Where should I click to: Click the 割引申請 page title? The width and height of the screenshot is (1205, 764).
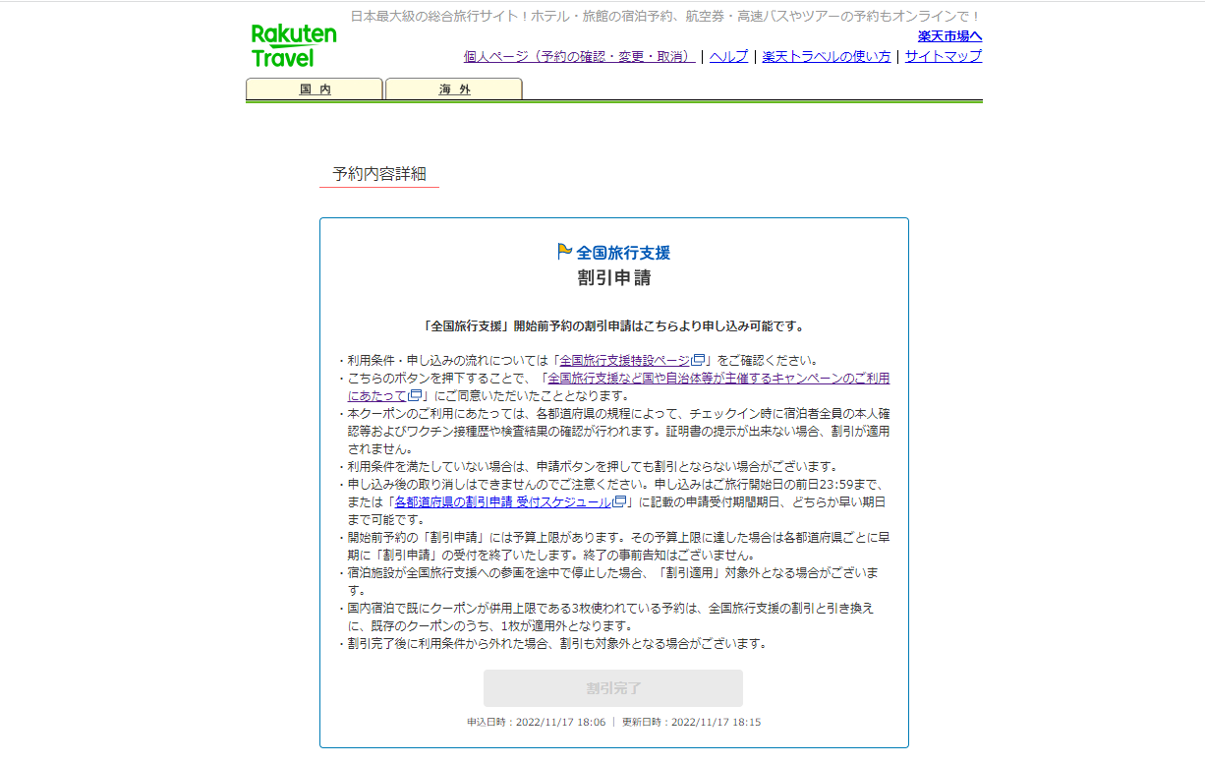pos(612,277)
